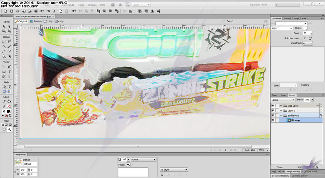Open the Quality slider dropdown arrow
This screenshot has height=178, width=325.
tap(311, 33)
